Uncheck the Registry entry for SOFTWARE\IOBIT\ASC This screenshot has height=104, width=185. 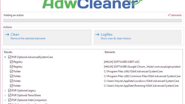pos(11,62)
